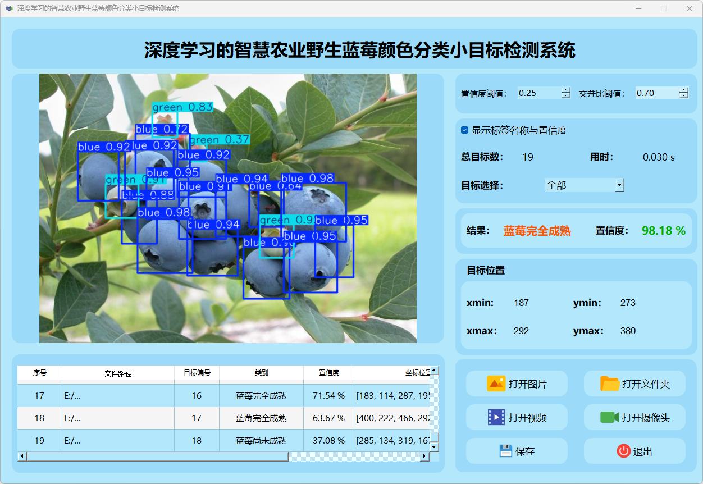Increase 置信度阈值 with the up arrow
The height and width of the screenshot is (484, 703).
pos(565,90)
